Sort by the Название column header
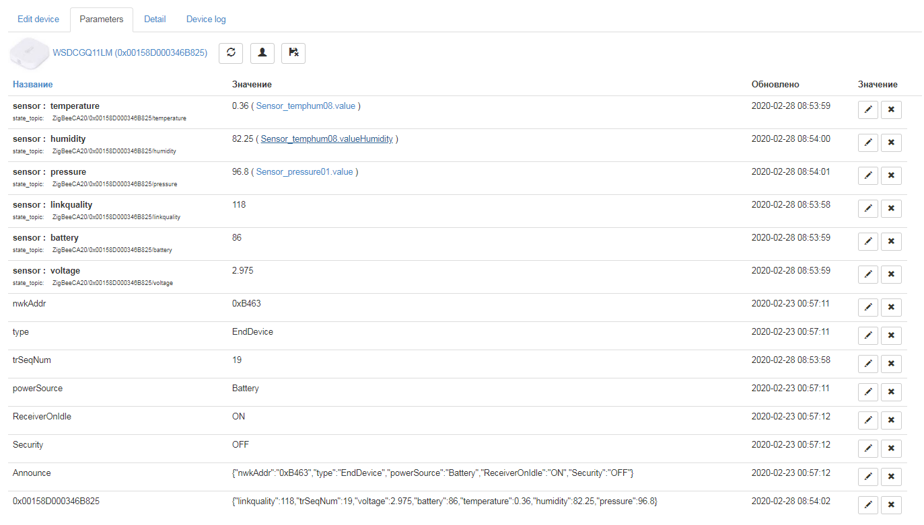 32,85
